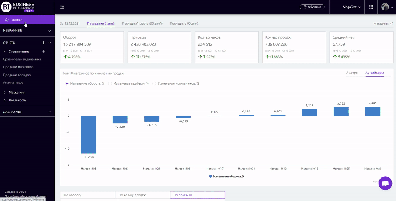396x201 pixels.
Task: Add a new report with ОТЧЕТЫ plus icon
Action: pyautogui.click(x=44, y=43)
